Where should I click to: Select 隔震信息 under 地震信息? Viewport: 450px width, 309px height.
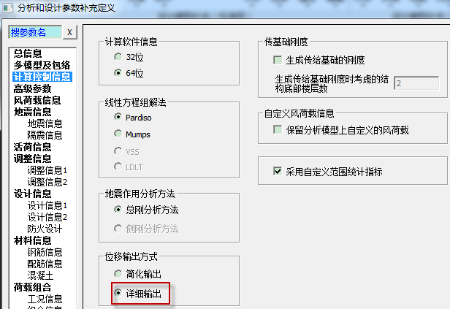point(45,135)
